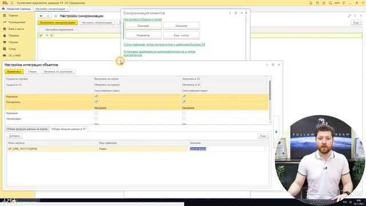This screenshot has height=206, width=366.
Task: Click the home icon of Начальная страница tab
Action: (x=3, y=9)
